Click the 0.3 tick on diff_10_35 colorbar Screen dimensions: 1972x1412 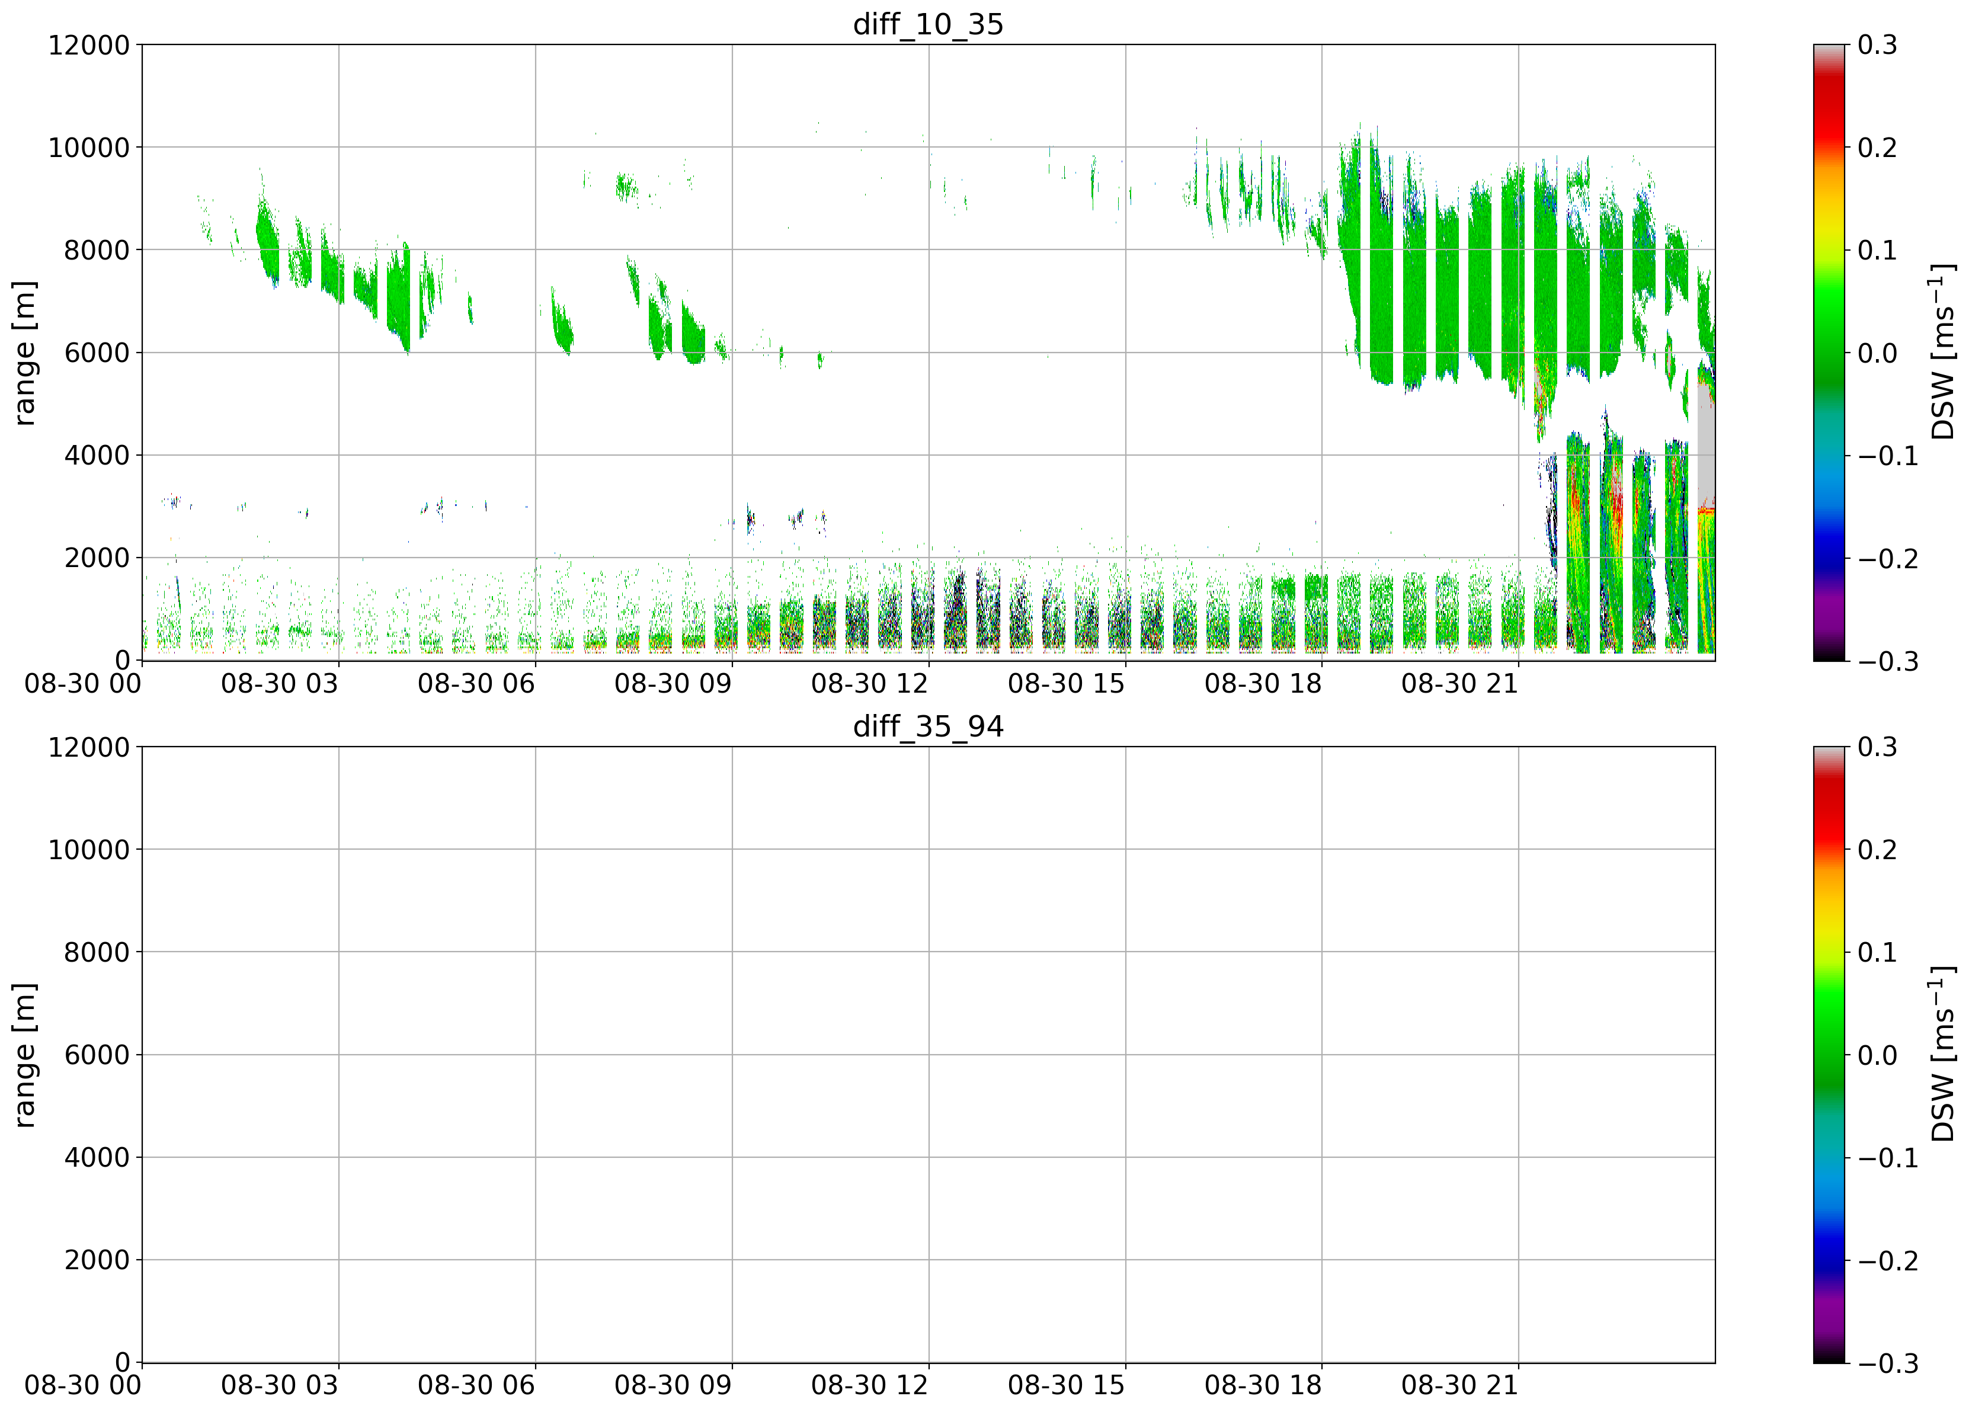1877,45
